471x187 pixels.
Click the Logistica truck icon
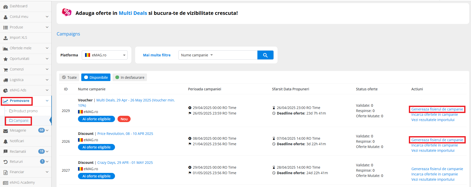coord(6,80)
